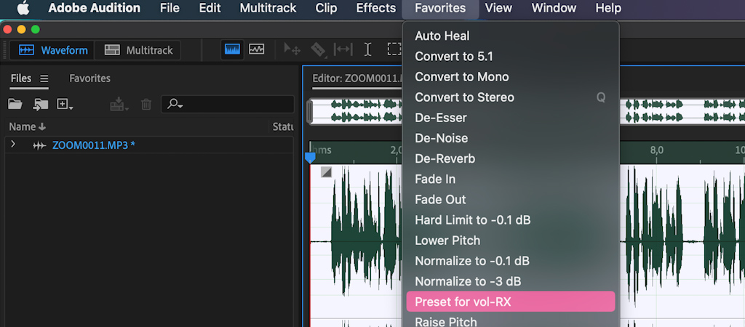745x327 pixels.
Task: Open the Files panel tab
Action: [x=21, y=78]
